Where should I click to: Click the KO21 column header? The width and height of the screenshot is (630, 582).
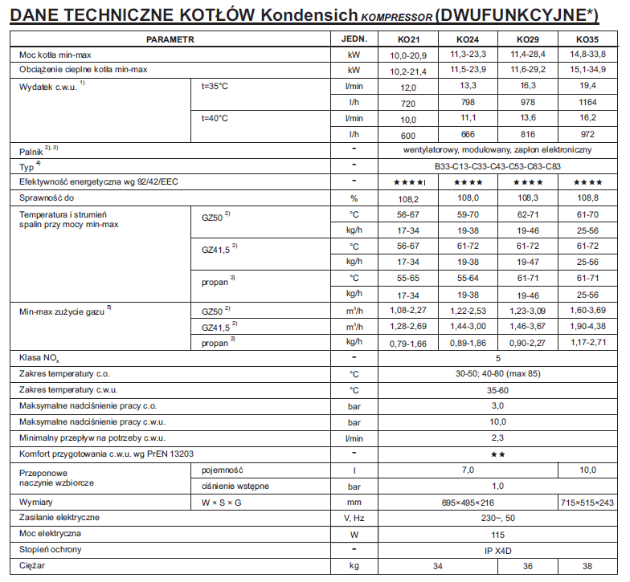click(408, 40)
